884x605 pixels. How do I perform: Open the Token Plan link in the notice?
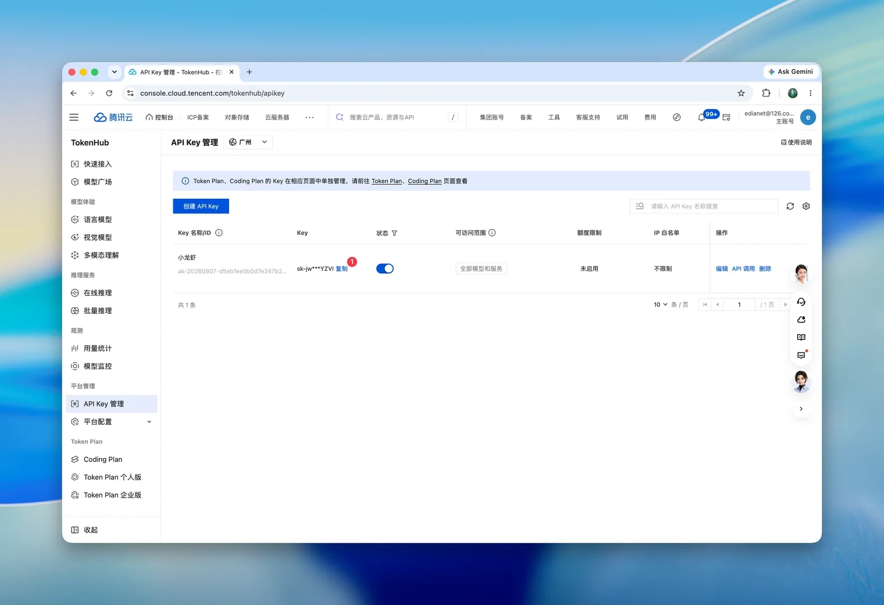pos(386,181)
